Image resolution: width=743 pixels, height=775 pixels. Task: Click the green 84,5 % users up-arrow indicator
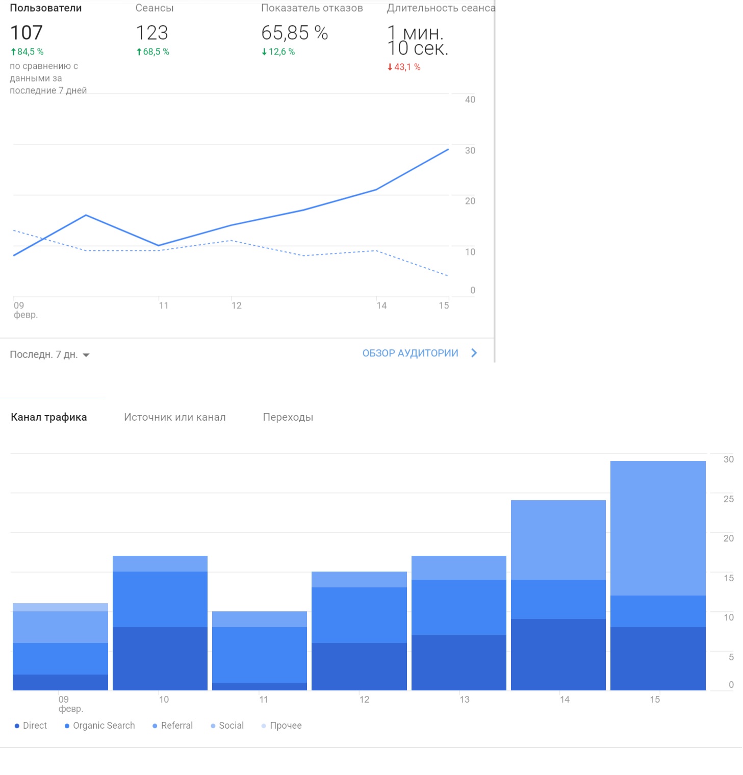[13, 51]
